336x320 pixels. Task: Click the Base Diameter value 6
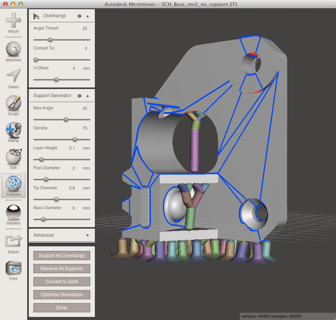[x=74, y=208]
